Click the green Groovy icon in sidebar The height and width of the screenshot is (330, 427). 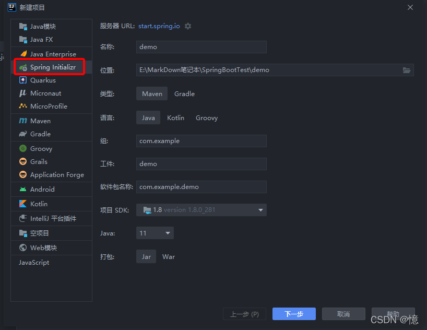click(x=23, y=148)
